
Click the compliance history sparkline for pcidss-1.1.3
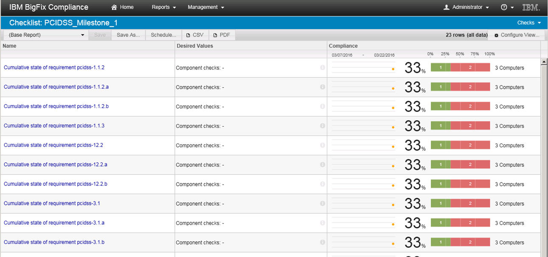(363, 126)
